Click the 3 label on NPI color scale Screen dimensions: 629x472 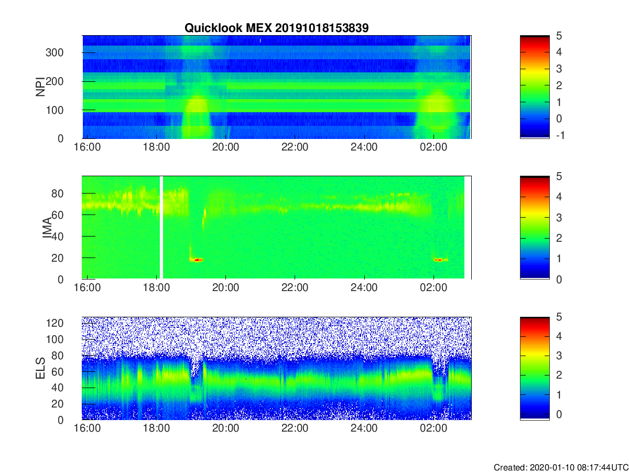pyautogui.click(x=559, y=69)
